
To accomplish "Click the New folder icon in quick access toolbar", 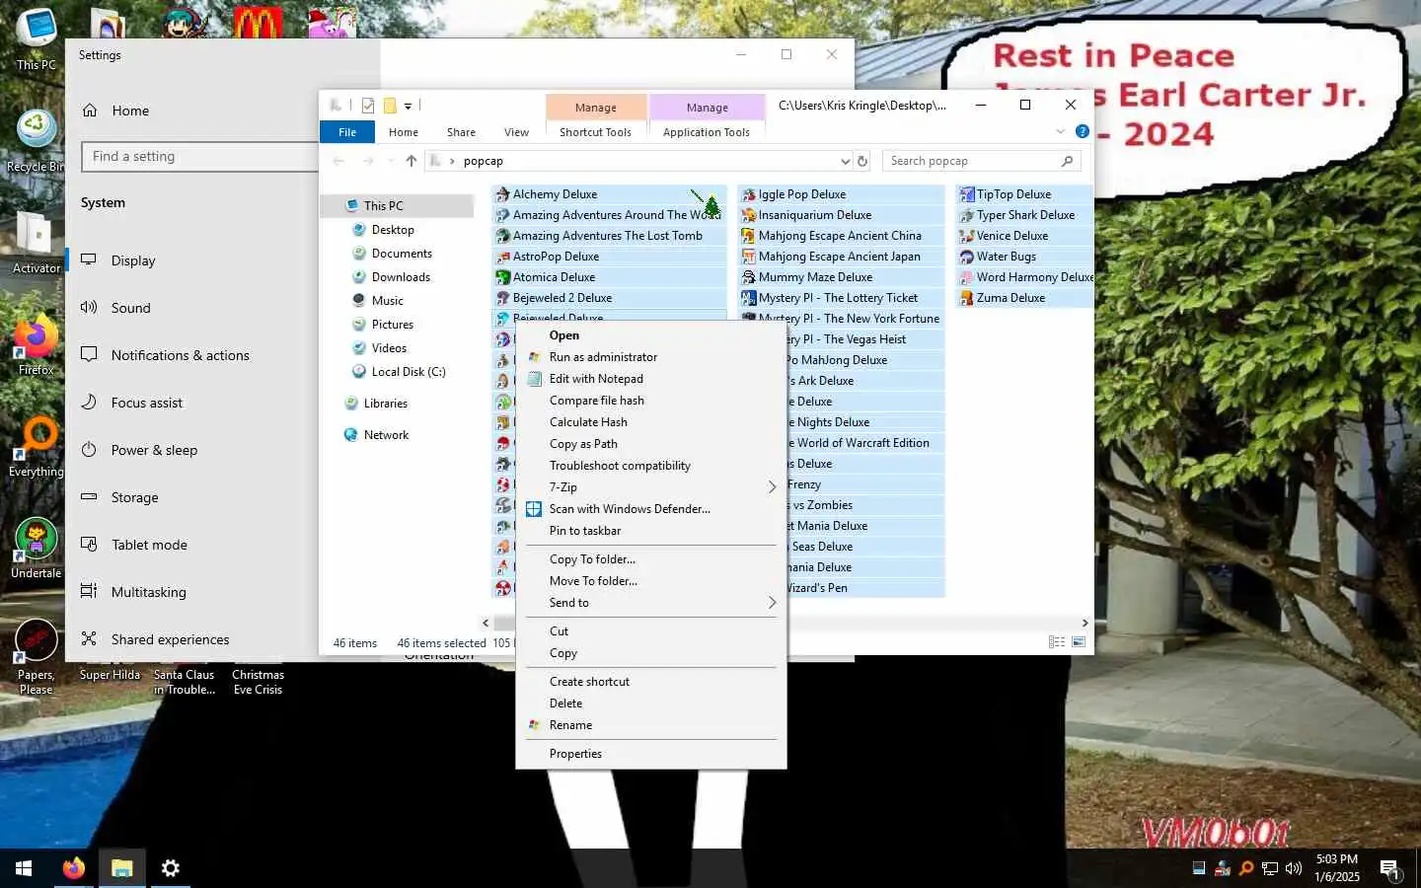I will tap(390, 105).
